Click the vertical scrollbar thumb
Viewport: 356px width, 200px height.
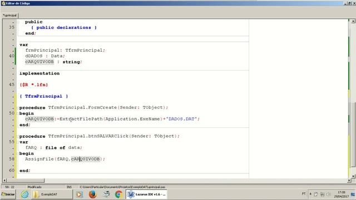(353, 135)
